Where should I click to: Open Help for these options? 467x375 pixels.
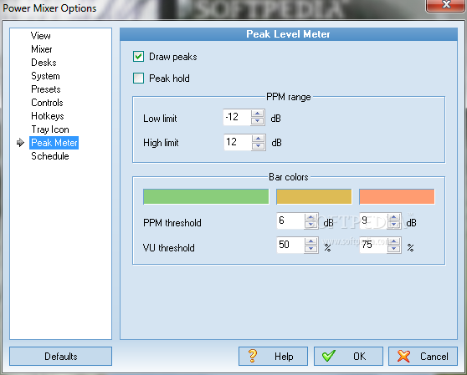pos(273,356)
